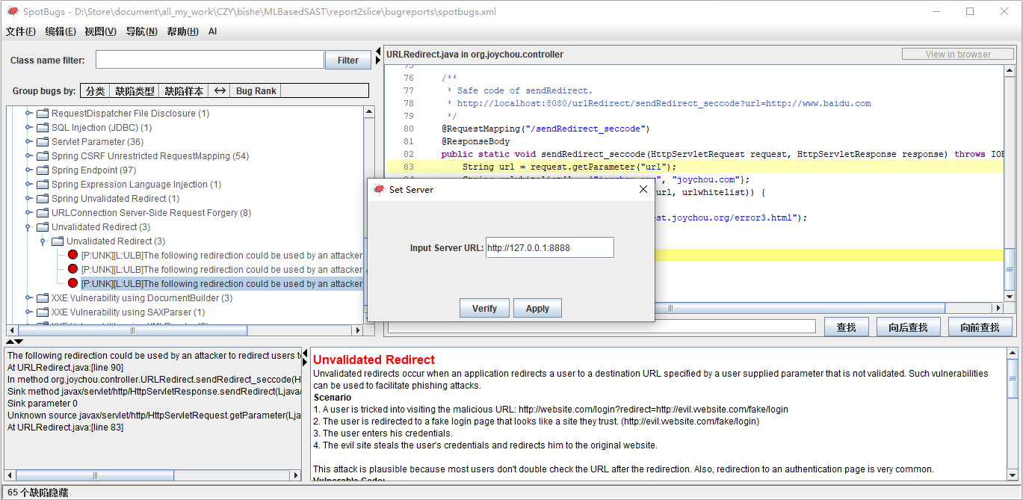Screen dimensions: 1023x500
Task: Open the 视图(V) menu
Action: tap(100, 31)
